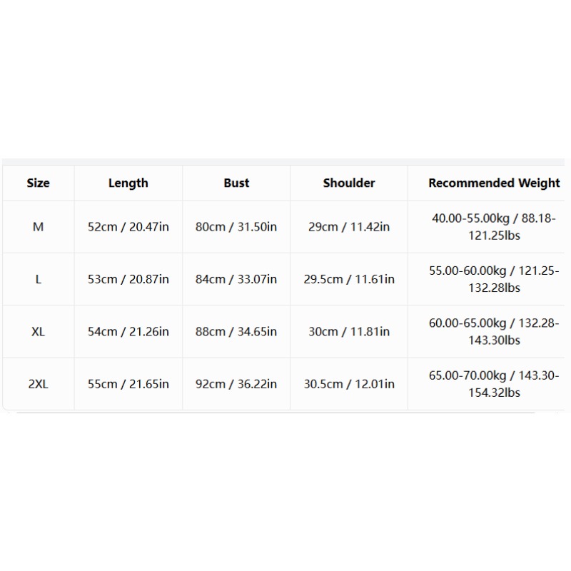Click the horizontal scrollbar below the table
This screenshot has width=571, height=571.
tap(276, 413)
